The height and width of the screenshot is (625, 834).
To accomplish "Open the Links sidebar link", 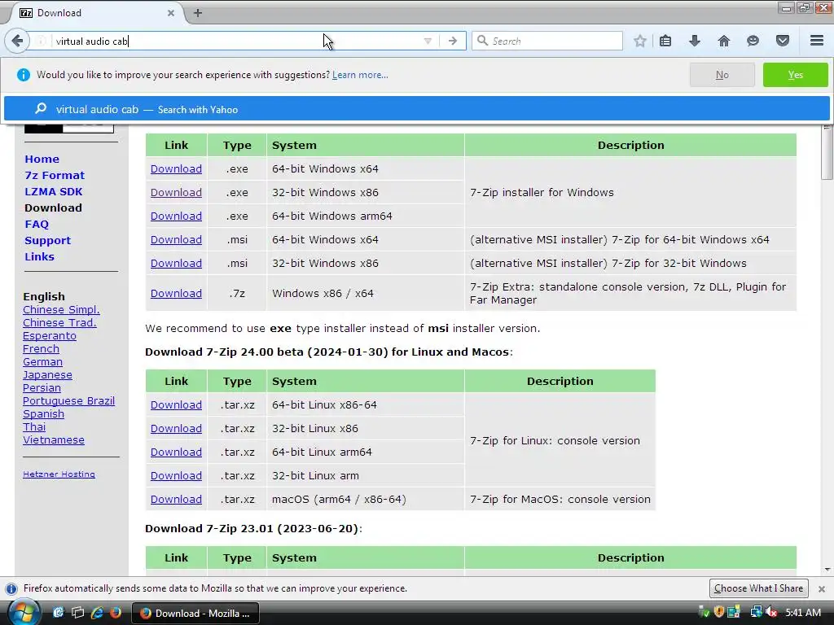I will pos(39,256).
